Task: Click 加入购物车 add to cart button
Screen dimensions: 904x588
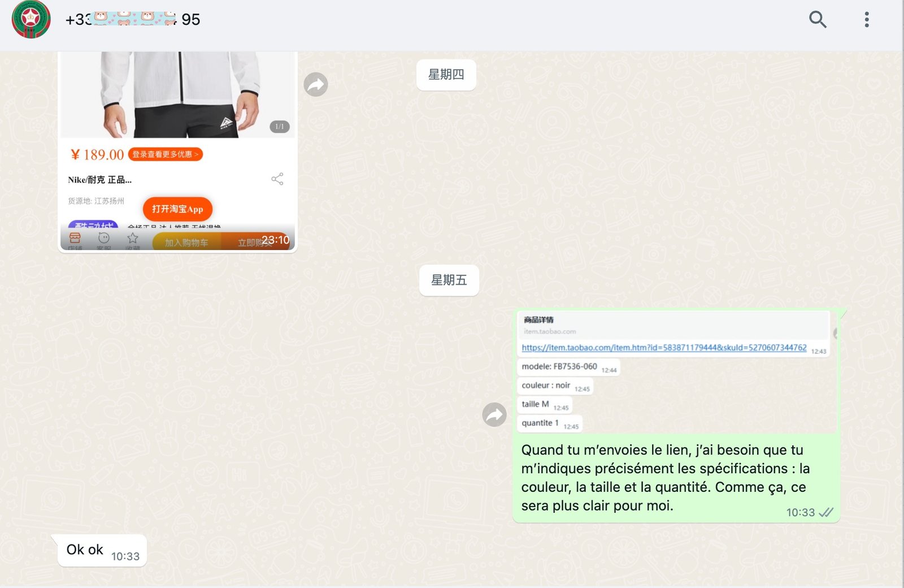Action: [x=186, y=243]
